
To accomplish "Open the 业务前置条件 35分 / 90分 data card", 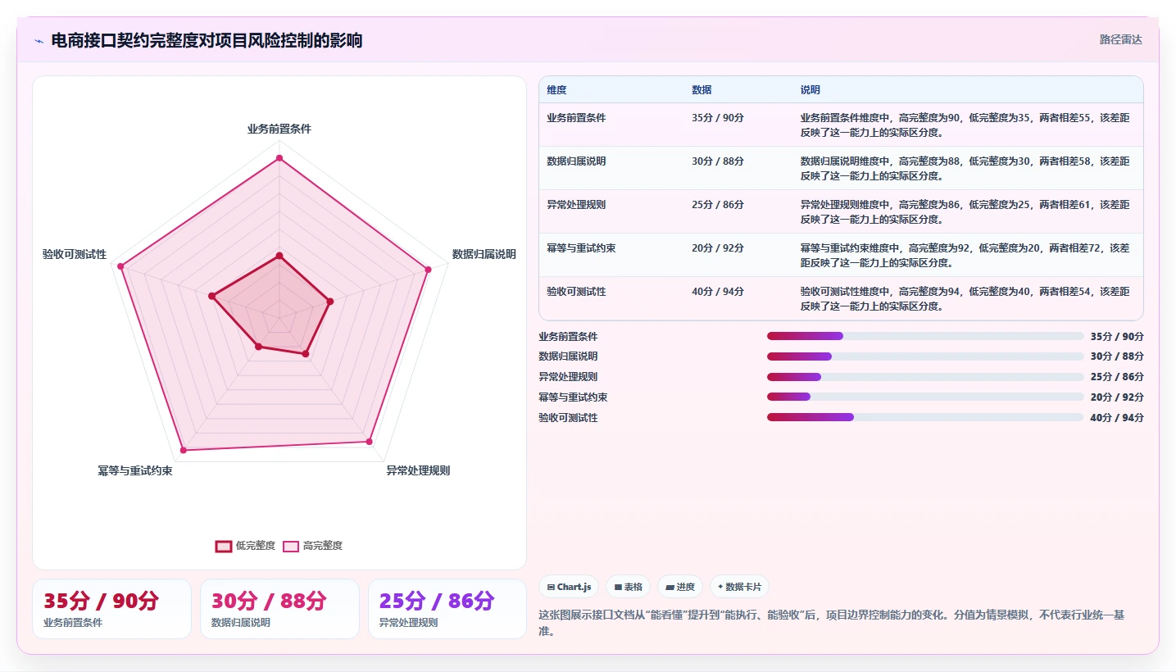I will pyautogui.click(x=111, y=609).
